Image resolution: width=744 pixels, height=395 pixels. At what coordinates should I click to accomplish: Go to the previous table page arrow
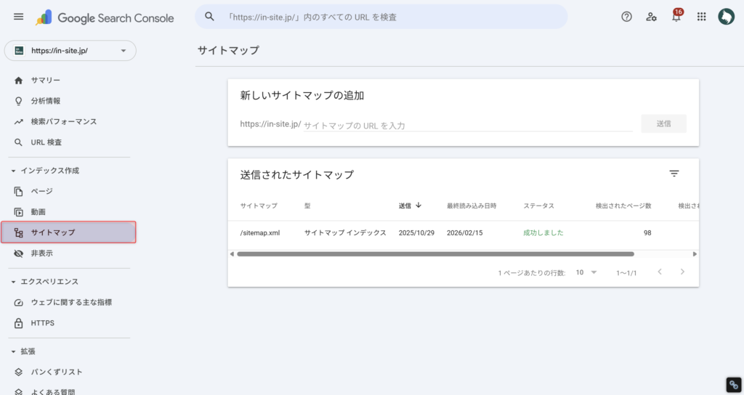point(660,272)
